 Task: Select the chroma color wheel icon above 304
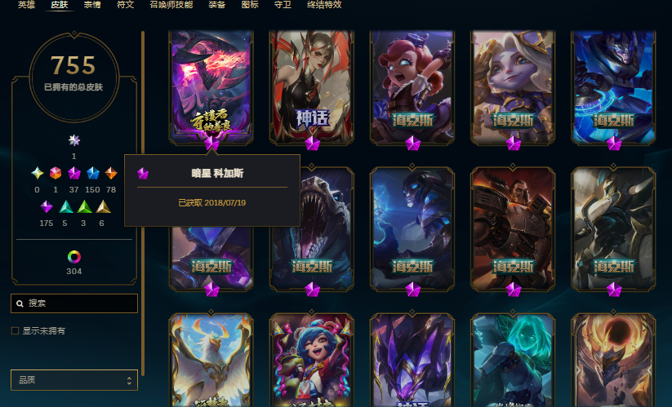[74, 257]
